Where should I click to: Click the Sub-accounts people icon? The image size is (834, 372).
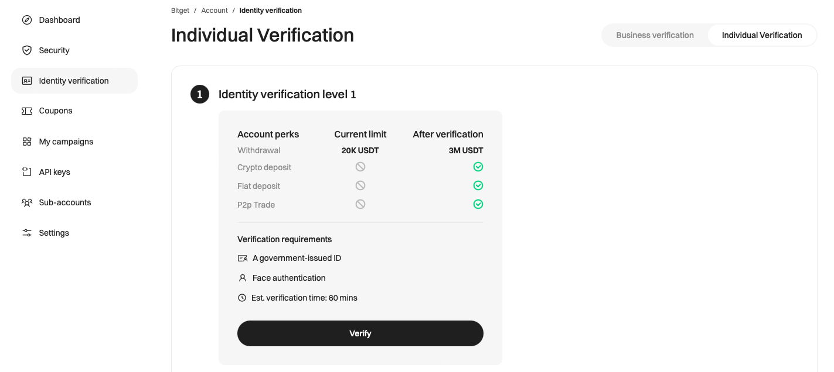[x=27, y=202]
